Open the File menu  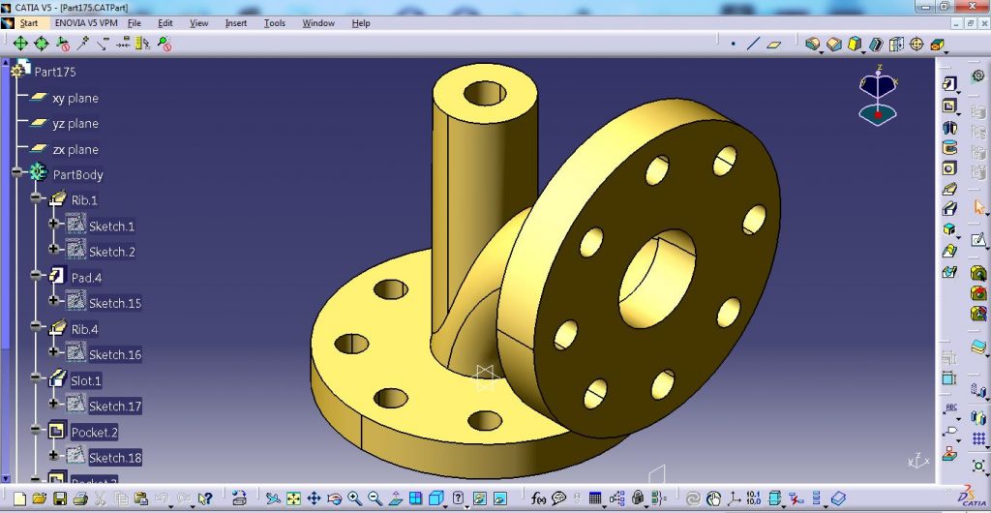click(x=134, y=23)
